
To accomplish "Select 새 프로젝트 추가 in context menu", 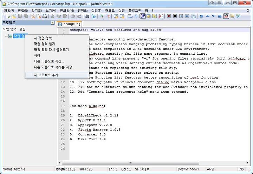I will [x=57, y=75].
